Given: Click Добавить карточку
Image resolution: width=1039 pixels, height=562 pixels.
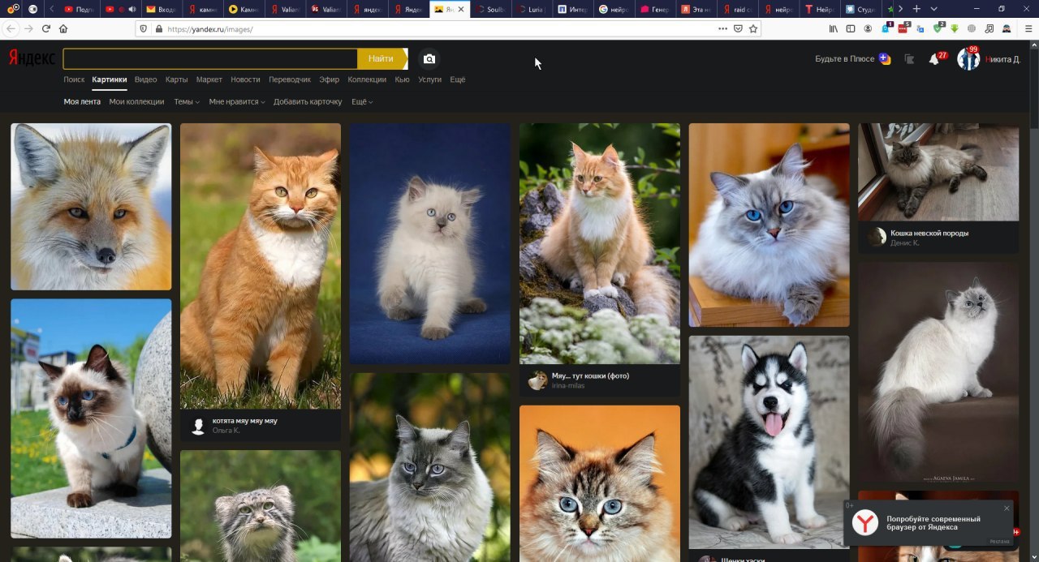Looking at the screenshot, I should 308,102.
